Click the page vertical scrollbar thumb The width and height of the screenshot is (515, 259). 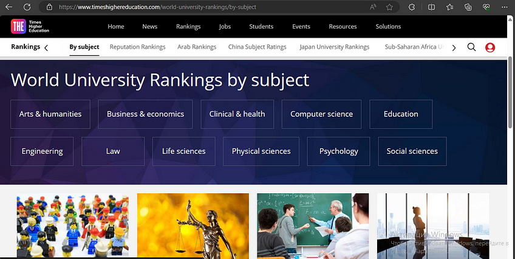(510, 92)
